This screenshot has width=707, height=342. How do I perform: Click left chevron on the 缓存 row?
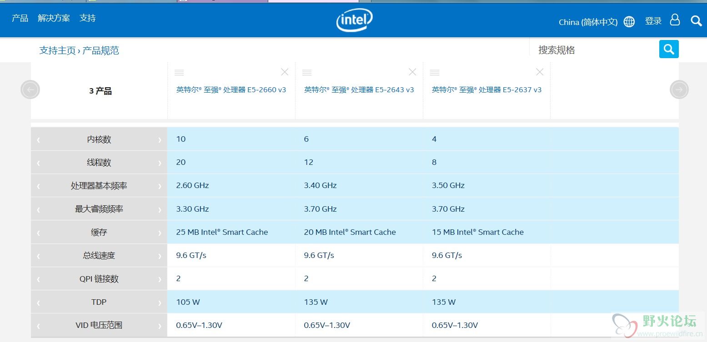point(38,233)
